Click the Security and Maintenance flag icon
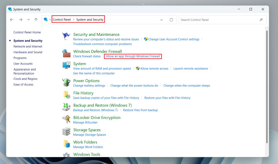The image size is (278, 164). (x=66, y=35)
